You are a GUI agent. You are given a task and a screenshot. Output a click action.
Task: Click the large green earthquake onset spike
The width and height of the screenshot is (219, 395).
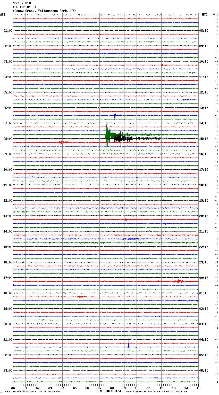coord(107,135)
